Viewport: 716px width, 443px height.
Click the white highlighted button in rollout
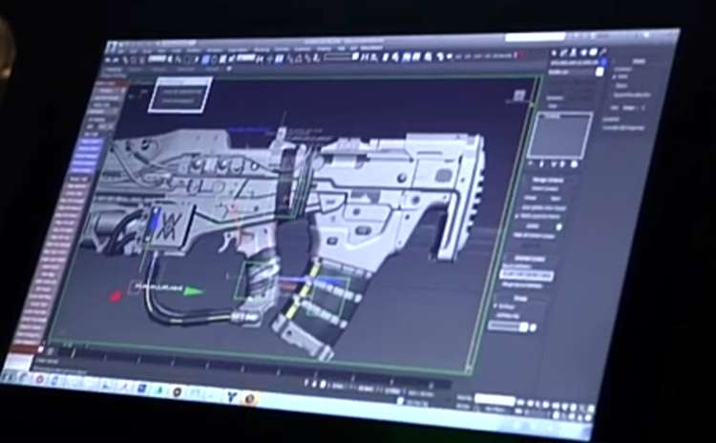pos(527,275)
